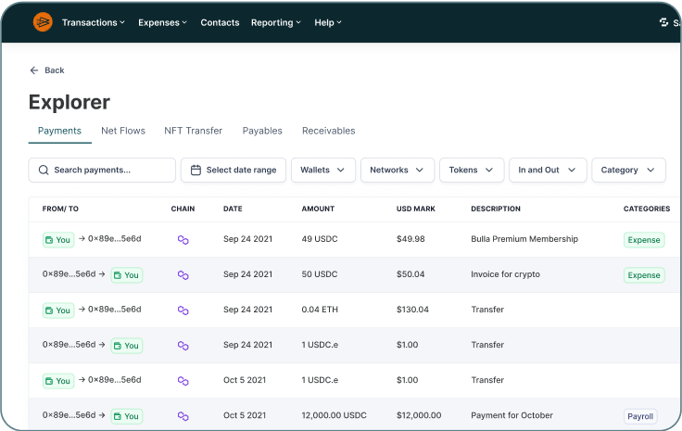
Task: Click the FROM/ TO column header
Action: point(60,209)
